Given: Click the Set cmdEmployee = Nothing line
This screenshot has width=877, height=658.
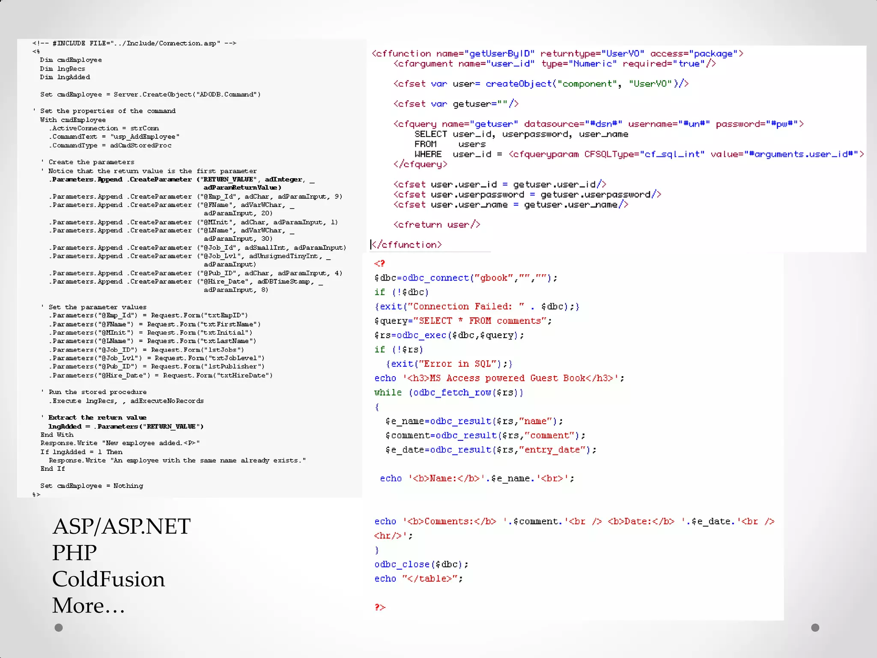Looking at the screenshot, I should (92, 486).
